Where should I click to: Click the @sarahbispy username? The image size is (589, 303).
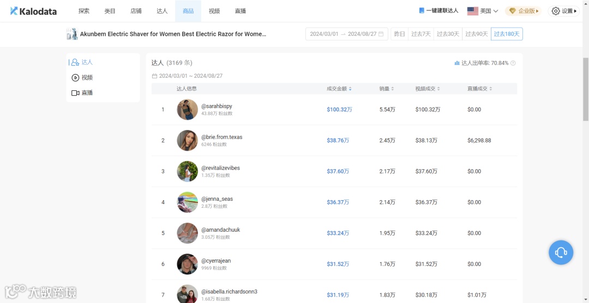point(217,106)
